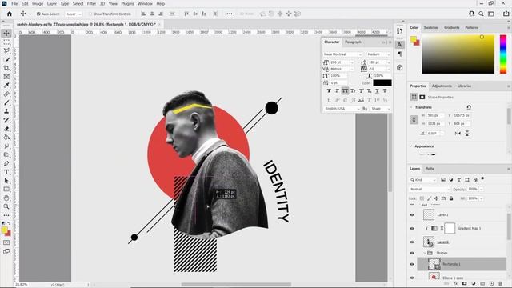
Task: Open the anti-aliasing Sharp dropdown
Action: pos(380,109)
